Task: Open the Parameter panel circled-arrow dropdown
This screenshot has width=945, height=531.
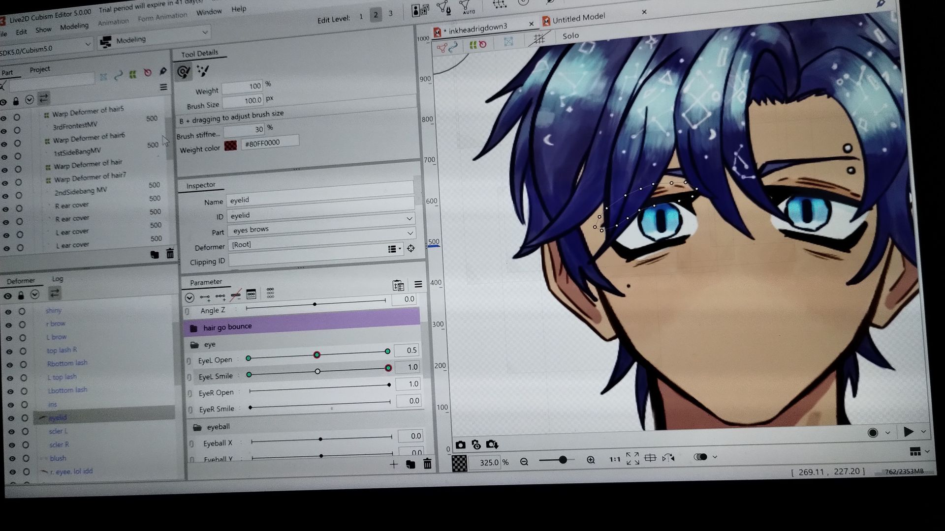Action: coord(189,298)
